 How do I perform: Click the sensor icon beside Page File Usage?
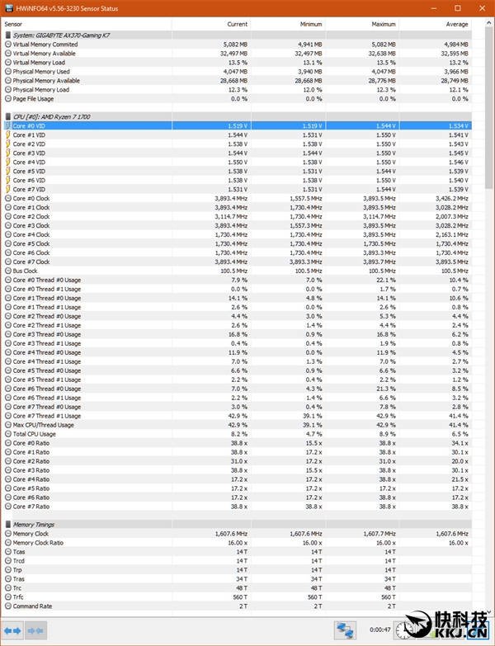[7, 98]
